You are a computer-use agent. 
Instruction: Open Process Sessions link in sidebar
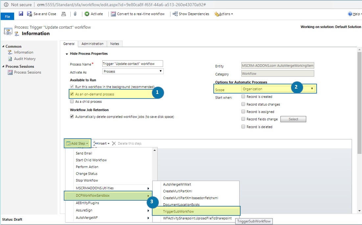pos(28,72)
